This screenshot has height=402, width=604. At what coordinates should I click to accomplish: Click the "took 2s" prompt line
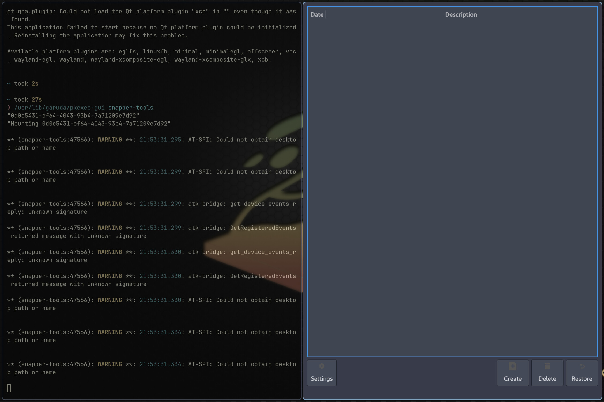23,83
